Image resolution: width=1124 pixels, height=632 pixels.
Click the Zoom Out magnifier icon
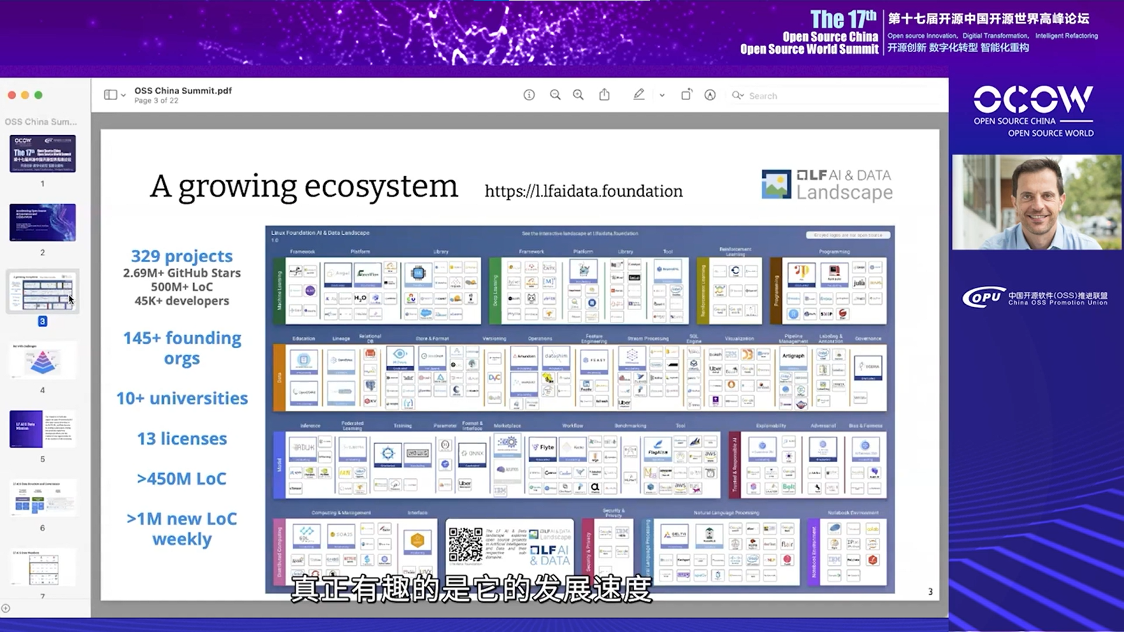(x=555, y=95)
